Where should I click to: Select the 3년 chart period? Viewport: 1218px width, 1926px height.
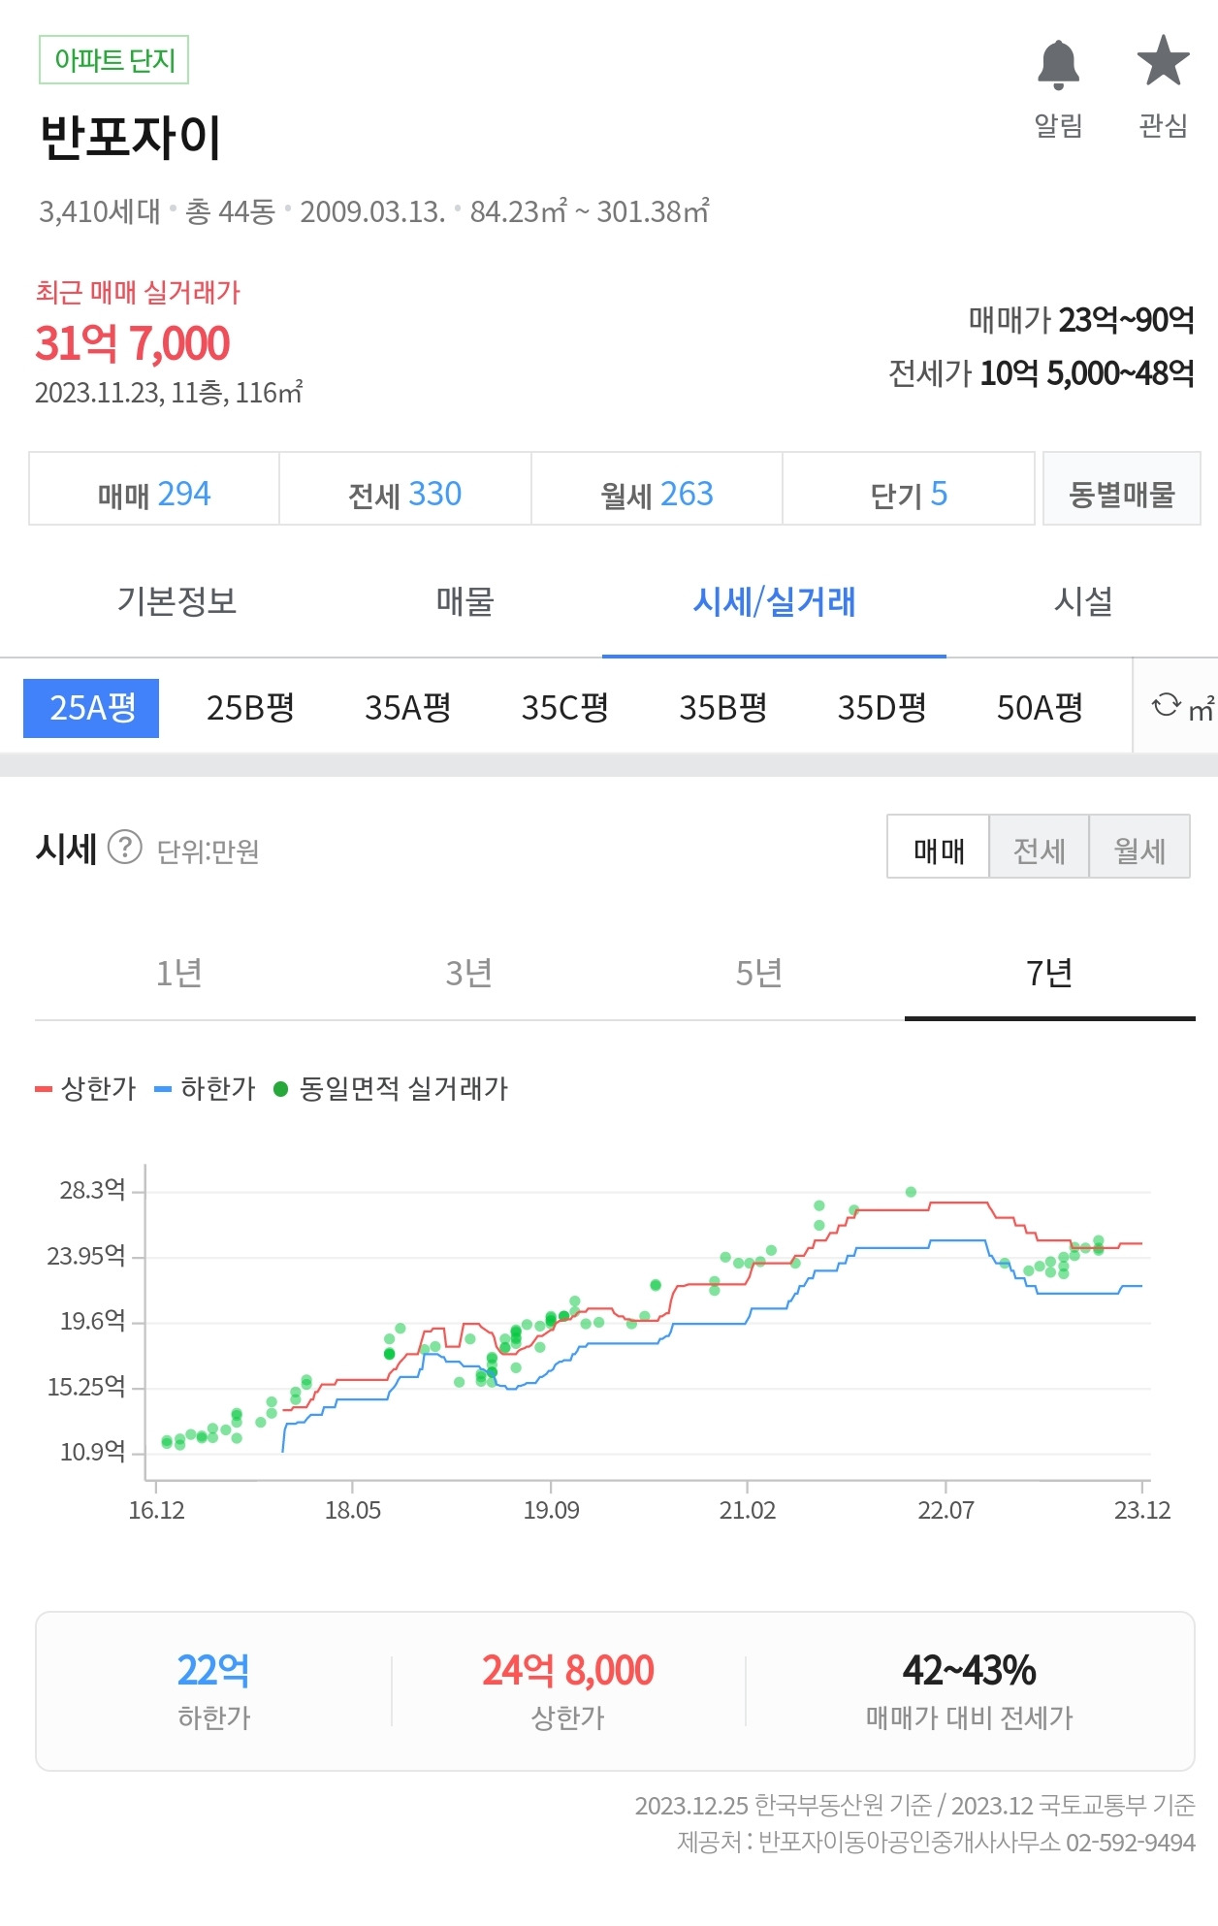469,973
